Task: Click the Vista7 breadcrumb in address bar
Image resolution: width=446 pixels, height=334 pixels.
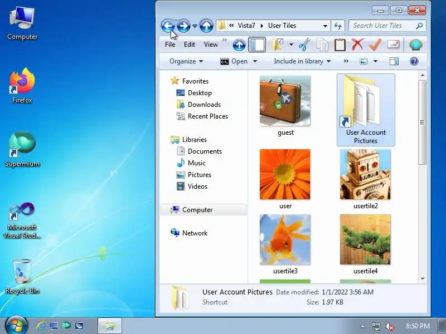Action: [x=246, y=26]
